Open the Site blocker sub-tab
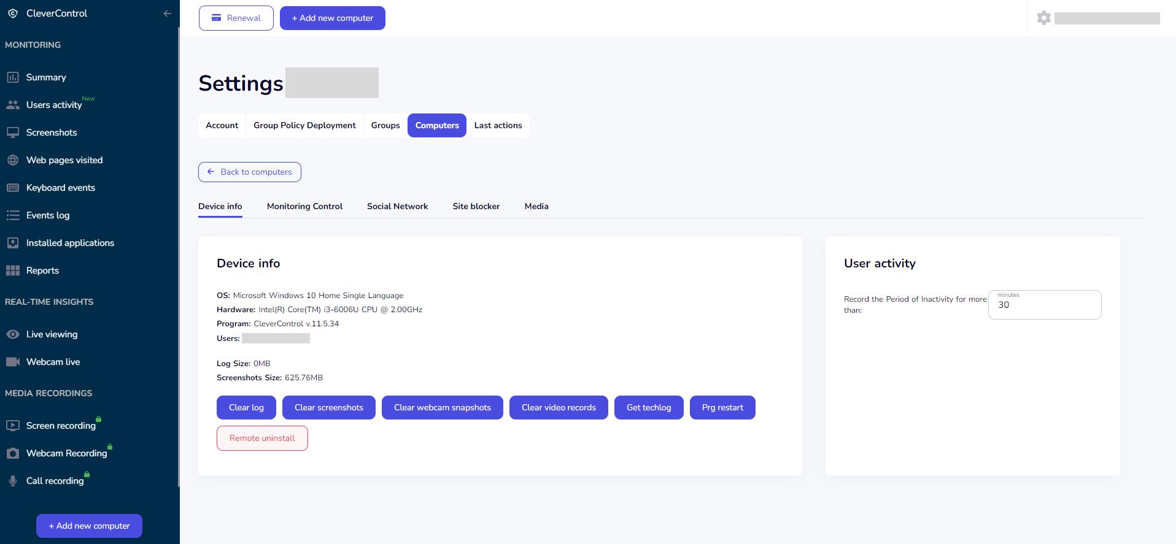The width and height of the screenshot is (1176, 544). pos(476,206)
